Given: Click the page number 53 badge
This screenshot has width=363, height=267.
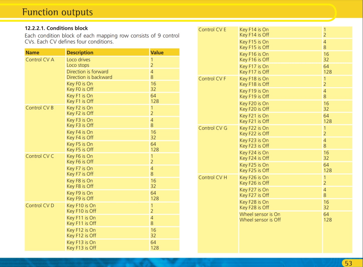Looking at the screenshot, I should click(x=348, y=263).
